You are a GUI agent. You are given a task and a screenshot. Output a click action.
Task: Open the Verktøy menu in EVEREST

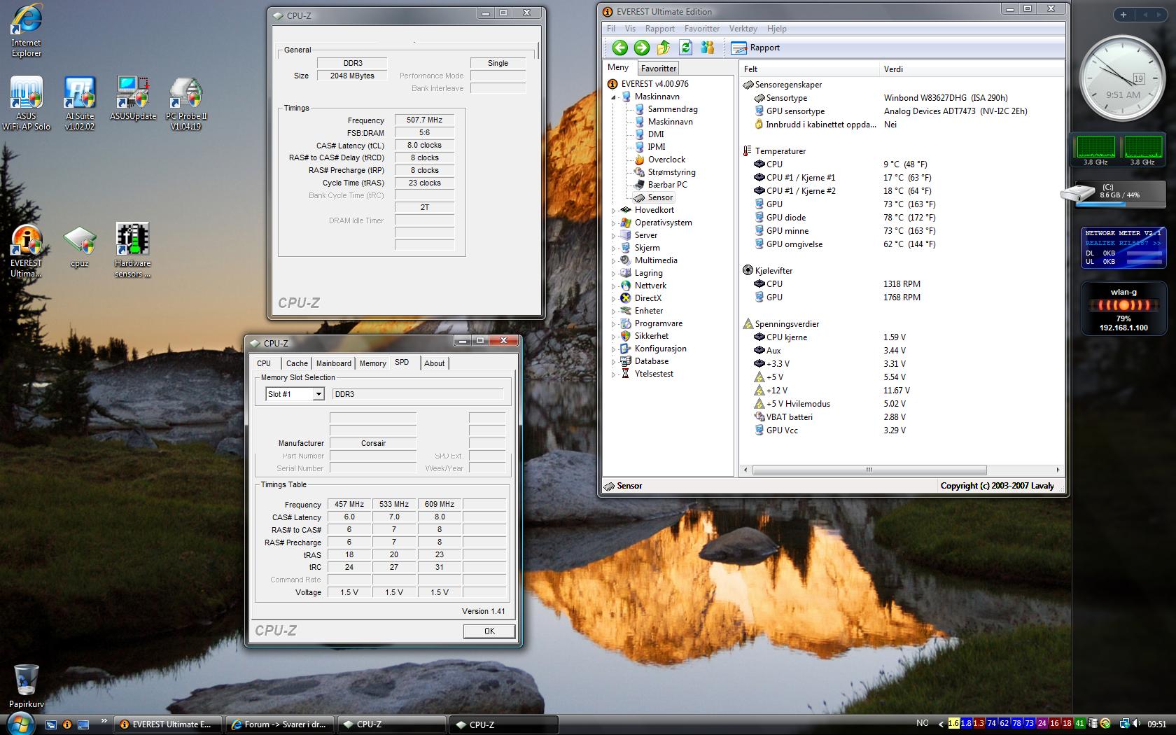point(743,29)
